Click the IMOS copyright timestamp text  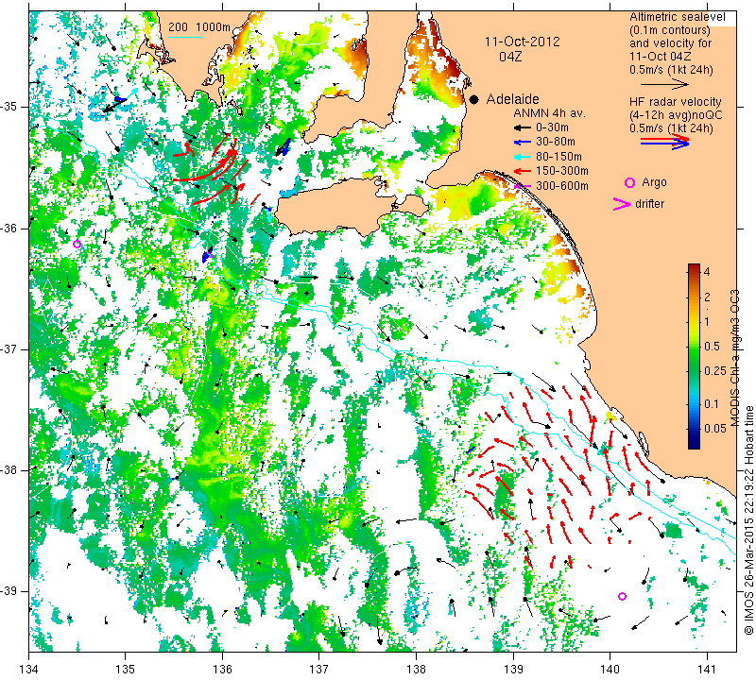pos(748,519)
